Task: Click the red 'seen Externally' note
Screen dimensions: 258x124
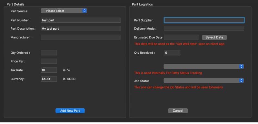Action: 179,87
